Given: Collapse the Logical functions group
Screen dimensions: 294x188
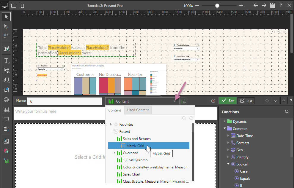Looking at the screenshot, I should 228,164.
